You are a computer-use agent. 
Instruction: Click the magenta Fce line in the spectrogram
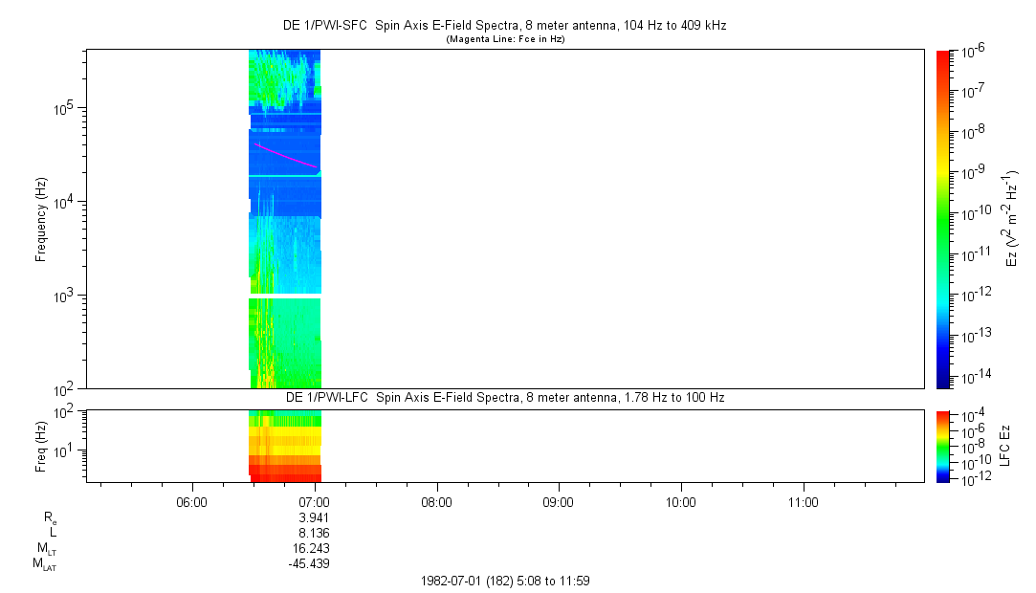[x=287, y=155]
